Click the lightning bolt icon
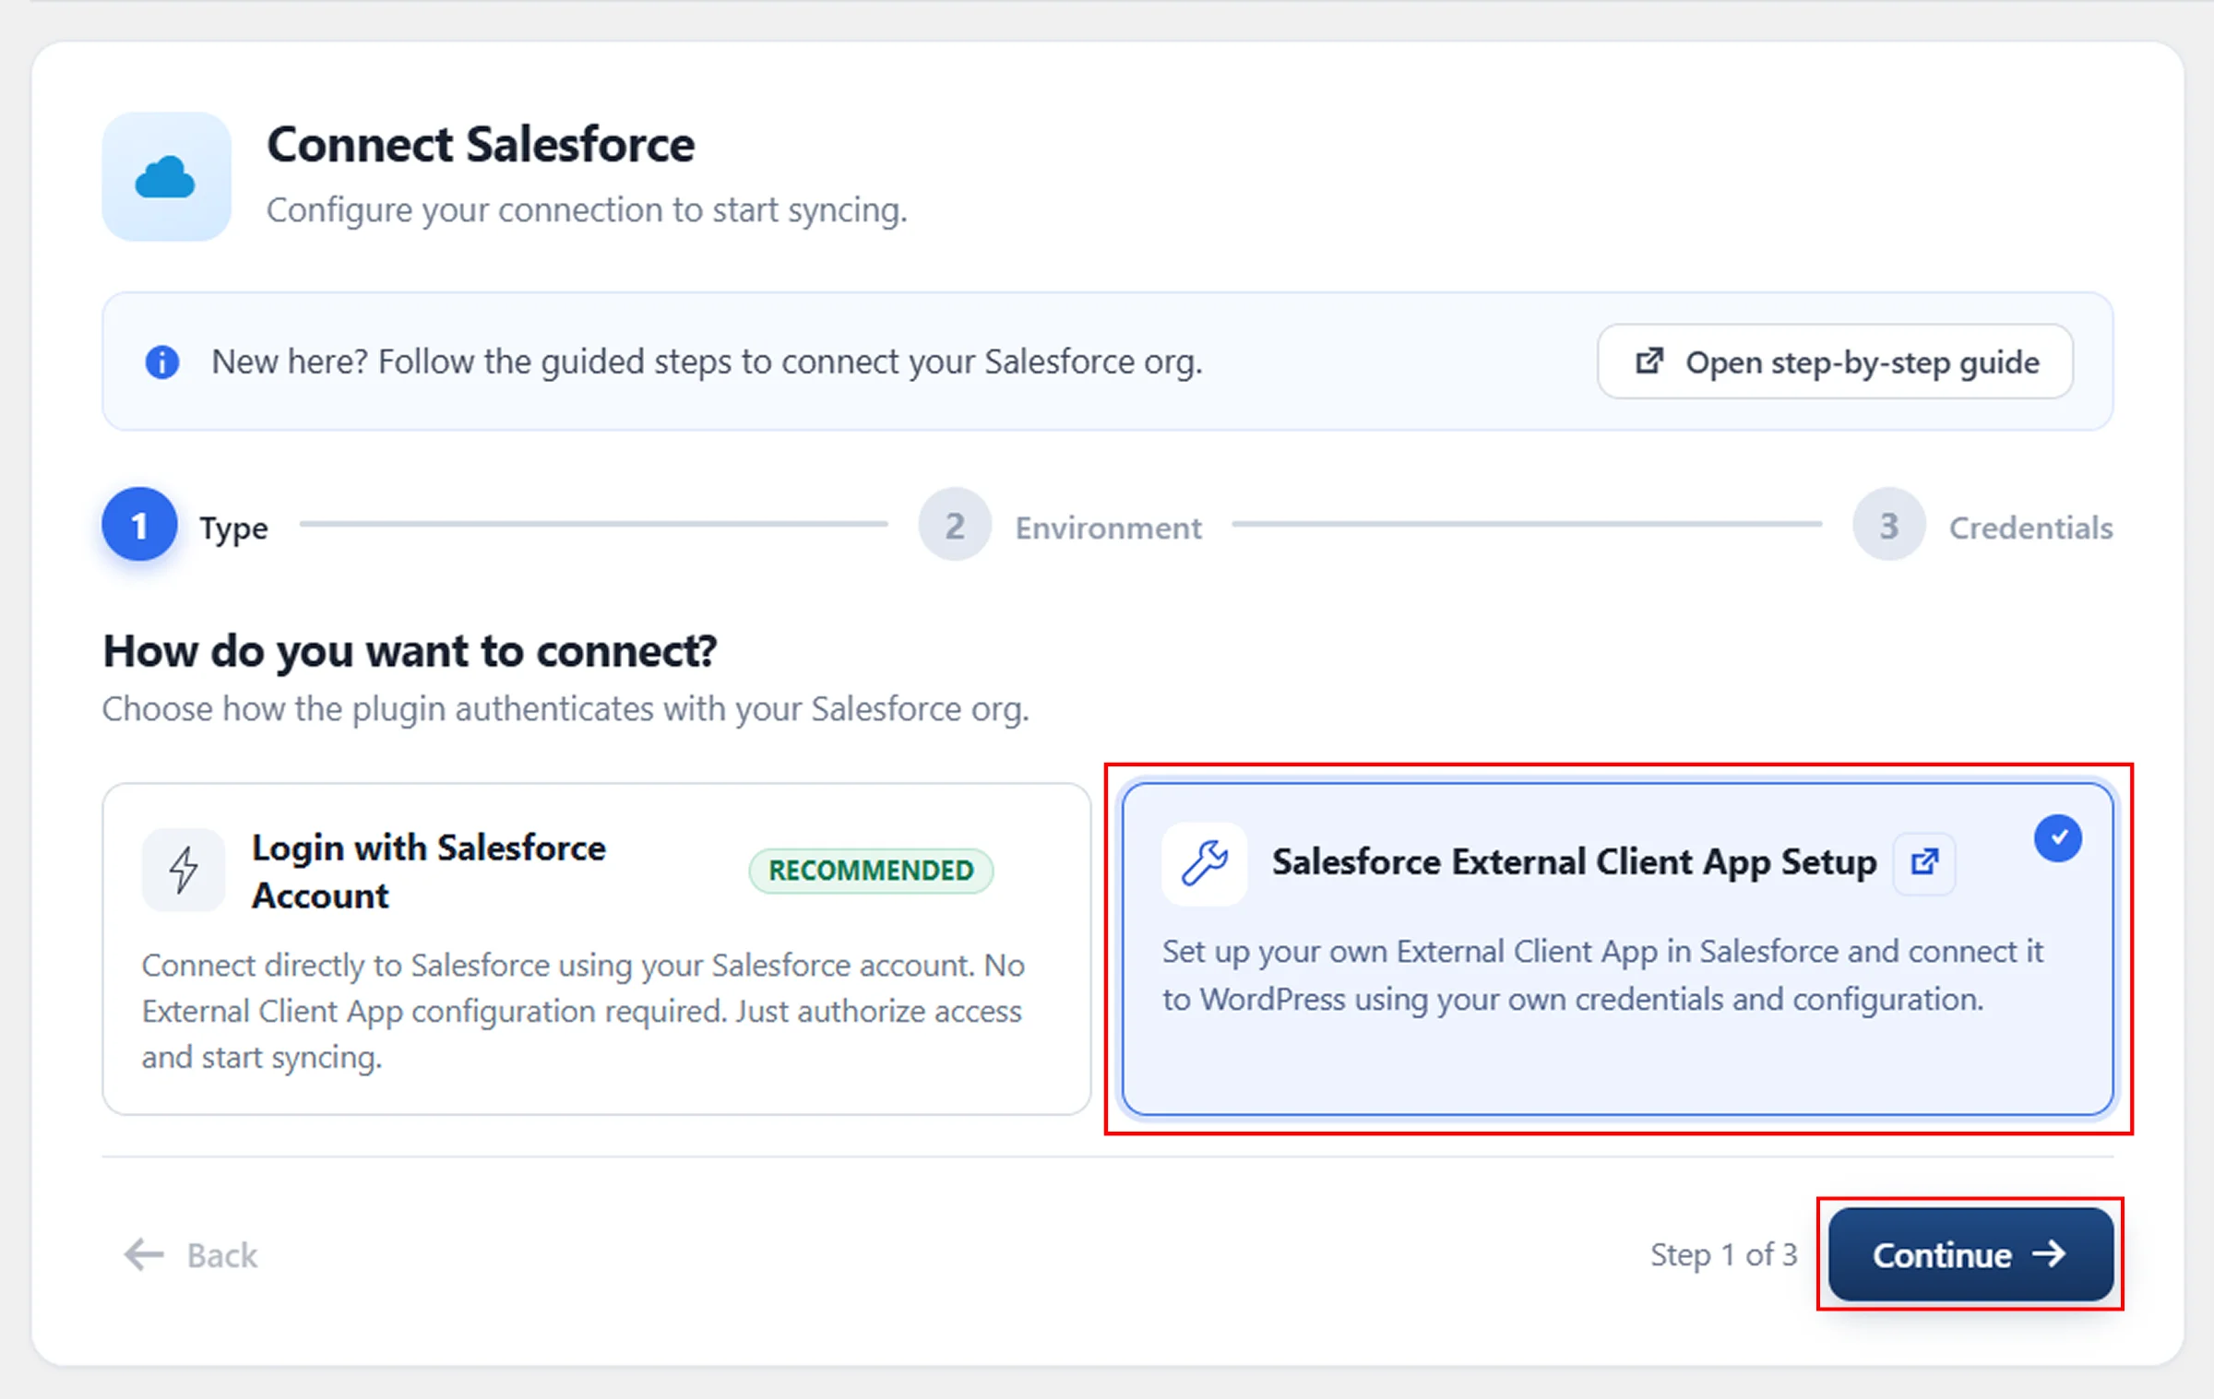Image resolution: width=2214 pixels, height=1400 pixels. coord(184,870)
